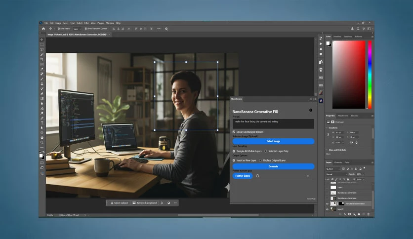Image resolution: width=413 pixels, height=239 pixels.
Task: Select the Gradient tool
Action: (42, 98)
